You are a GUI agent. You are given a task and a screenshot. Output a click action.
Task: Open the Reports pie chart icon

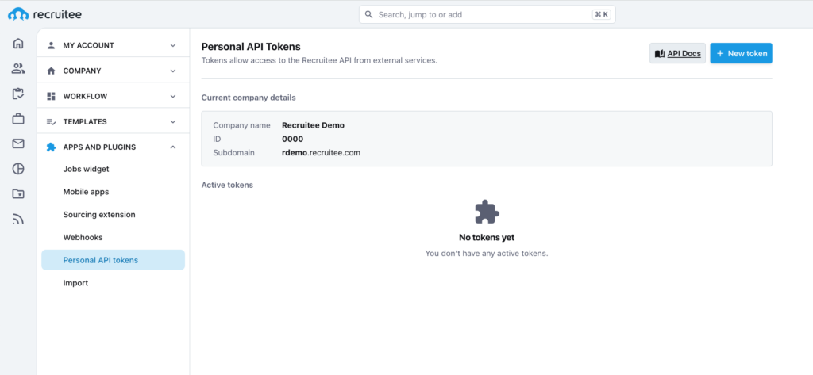18,169
